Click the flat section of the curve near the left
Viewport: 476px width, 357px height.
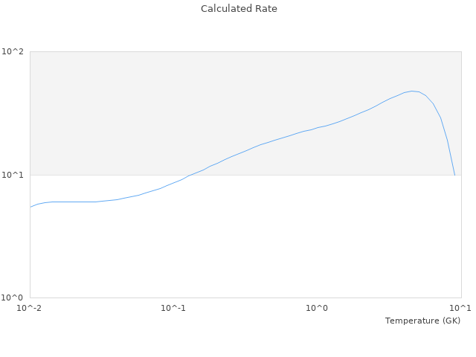click(x=74, y=202)
